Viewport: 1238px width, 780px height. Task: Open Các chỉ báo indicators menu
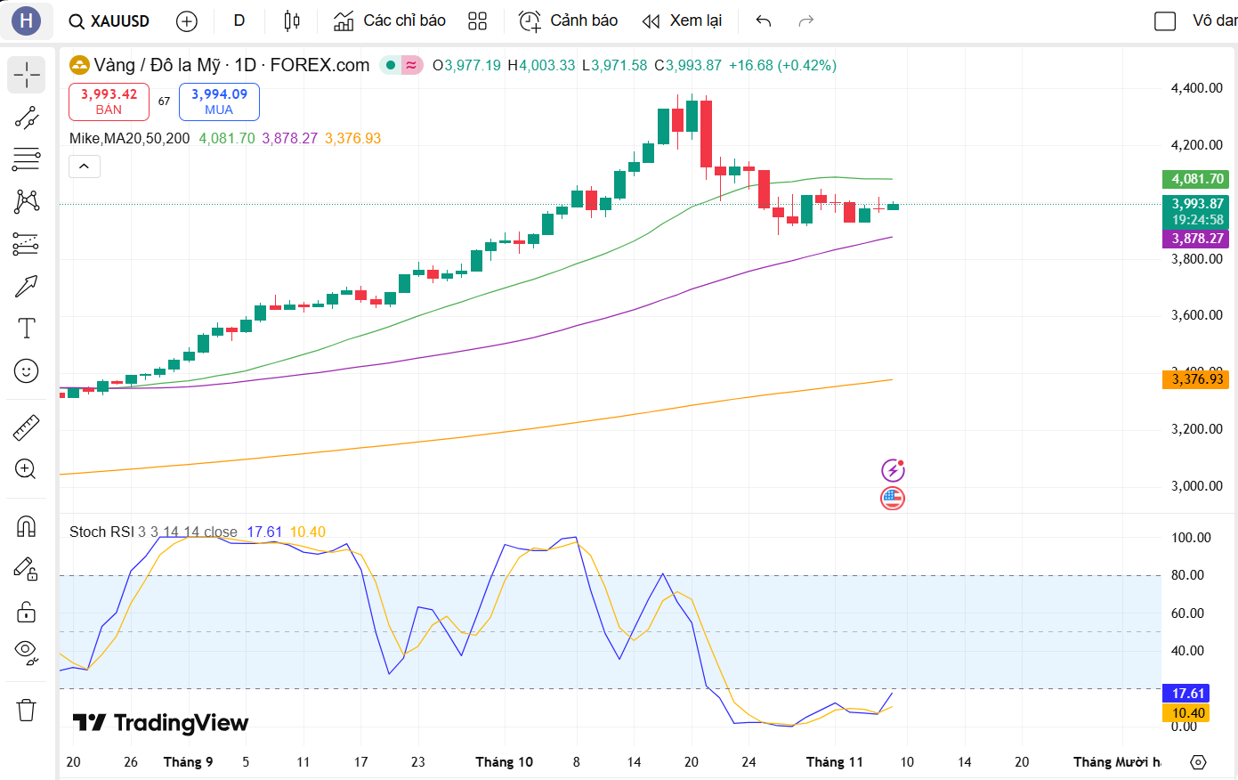(390, 20)
